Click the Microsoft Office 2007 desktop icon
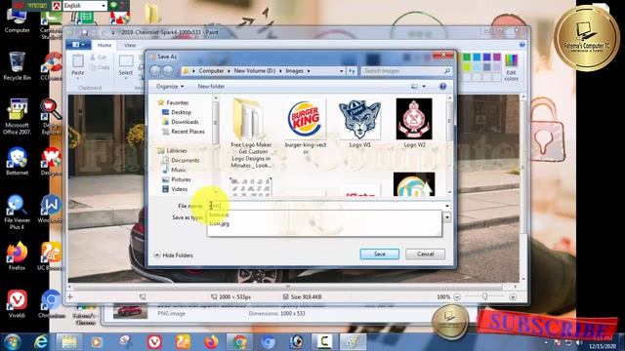625x351 pixels. [x=17, y=117]
